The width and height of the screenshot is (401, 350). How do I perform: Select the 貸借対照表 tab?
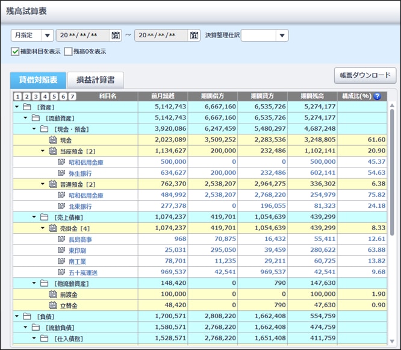click(x=38, y=80)
